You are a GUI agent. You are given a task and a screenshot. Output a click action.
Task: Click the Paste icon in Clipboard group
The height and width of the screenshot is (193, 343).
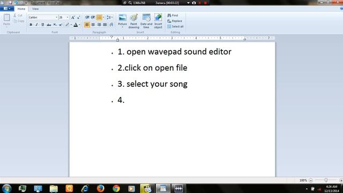click(x=7, y=18)
